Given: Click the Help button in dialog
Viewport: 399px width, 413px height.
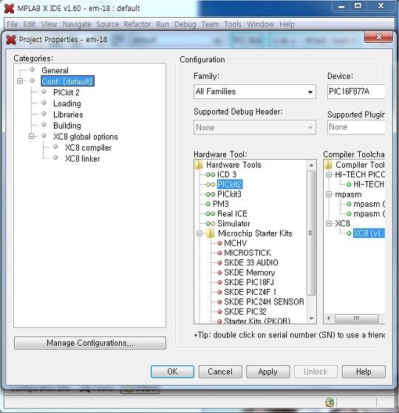Looking at the screenshot, I should pyautogui.click(x=364, y=372).
